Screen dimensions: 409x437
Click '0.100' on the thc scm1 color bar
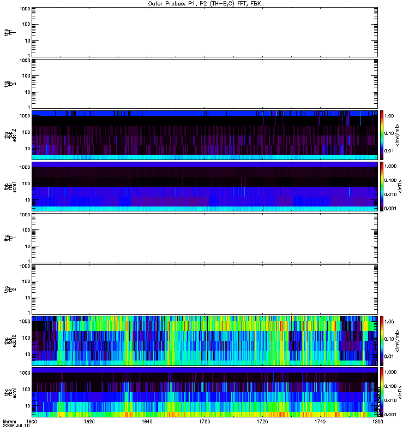pyautogui.click(x=390, y=386)
